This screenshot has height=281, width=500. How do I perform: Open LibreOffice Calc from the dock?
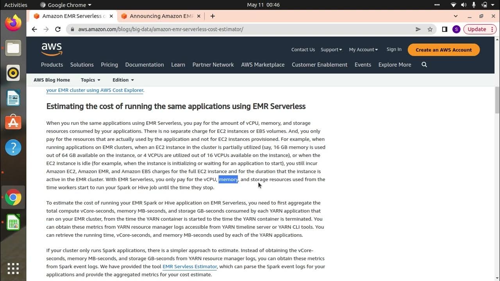pyautogui.click(x=13, y=222)
